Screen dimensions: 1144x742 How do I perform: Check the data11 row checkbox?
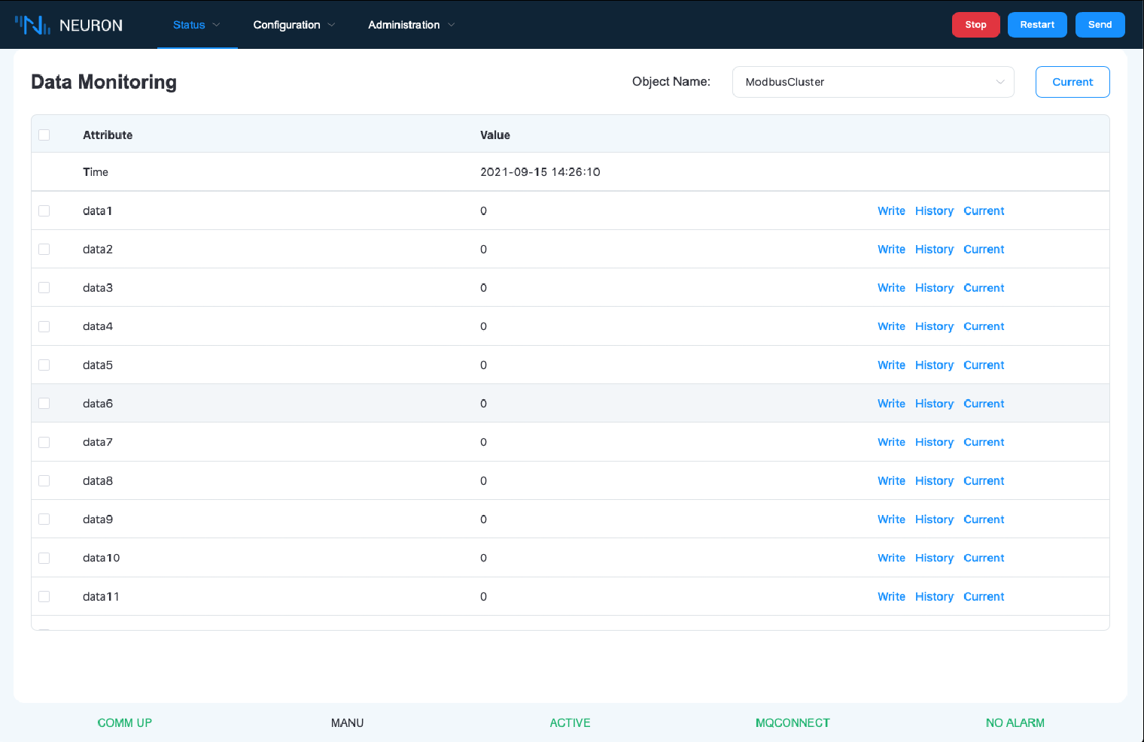point(44,596)
